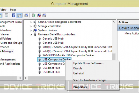
Task: Choose Properties in the context menu
Action: pos(80,87)
